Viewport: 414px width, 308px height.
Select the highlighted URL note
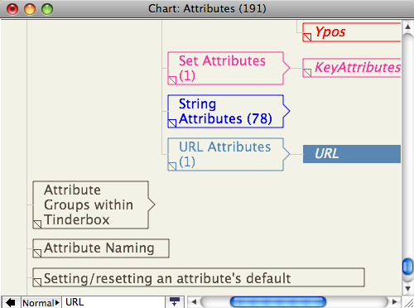352,154
